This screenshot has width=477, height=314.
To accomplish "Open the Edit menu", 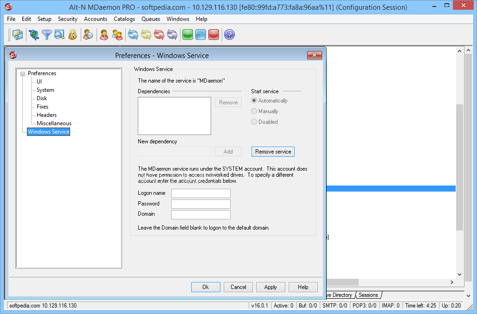I will coord(26,19).
